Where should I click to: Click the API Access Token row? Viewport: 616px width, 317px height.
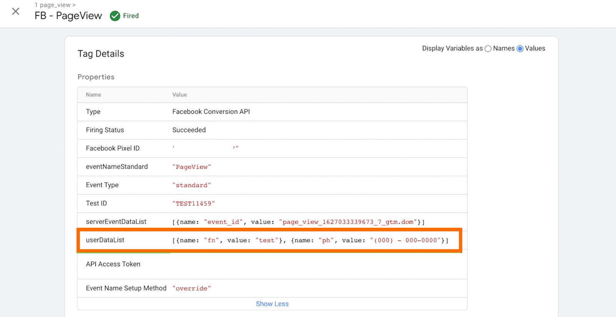(x=272, y=264)
